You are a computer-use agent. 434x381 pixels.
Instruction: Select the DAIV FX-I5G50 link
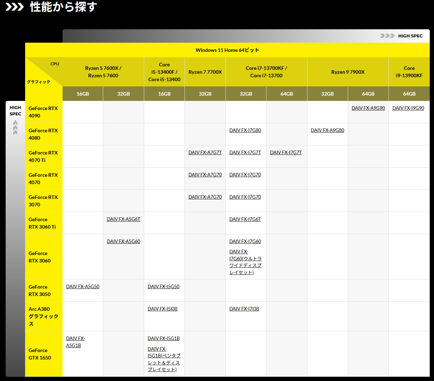pyautogui.click(x=163, y=286)
